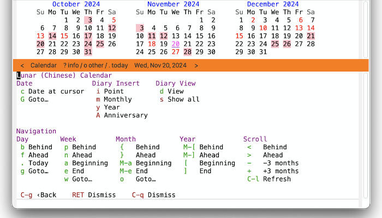Click Scroll 'Ahead' command
Screen dimensions: 382x218
tap(265, 155)
